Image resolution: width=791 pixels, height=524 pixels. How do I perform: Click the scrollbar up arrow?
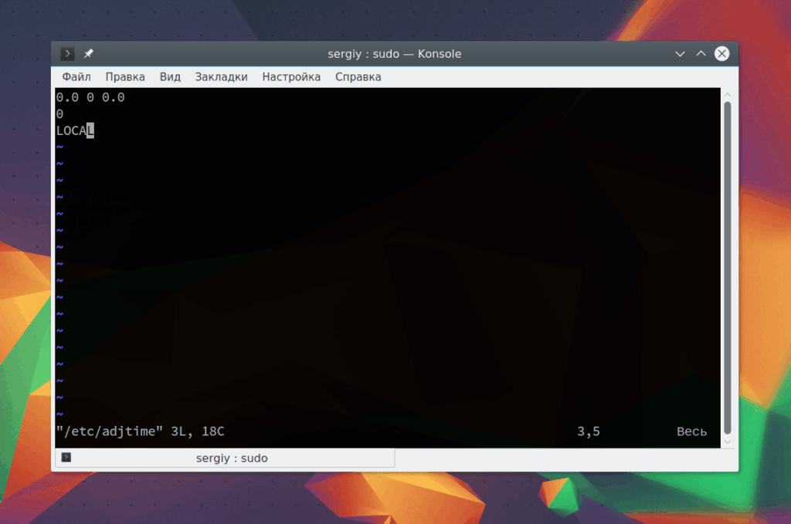point(728,94)
